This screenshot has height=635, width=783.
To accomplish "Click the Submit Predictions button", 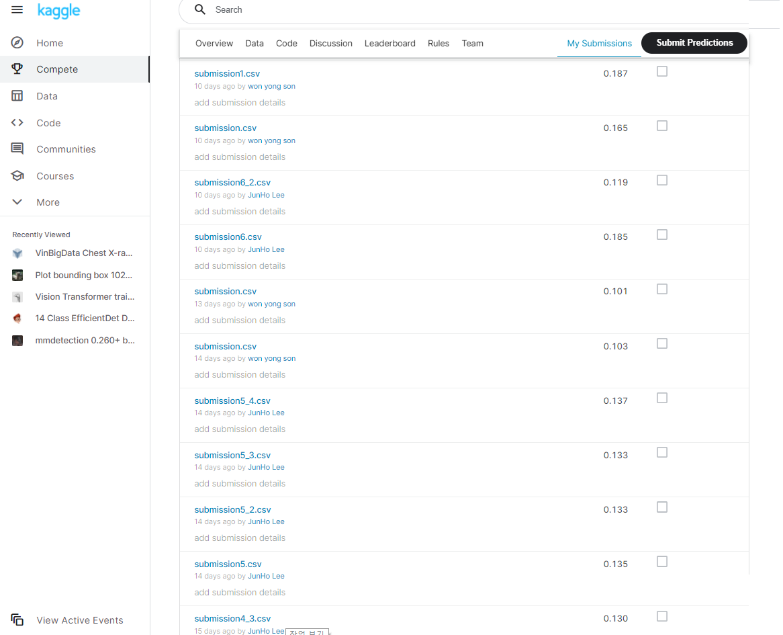I will (x=694, y=42).
